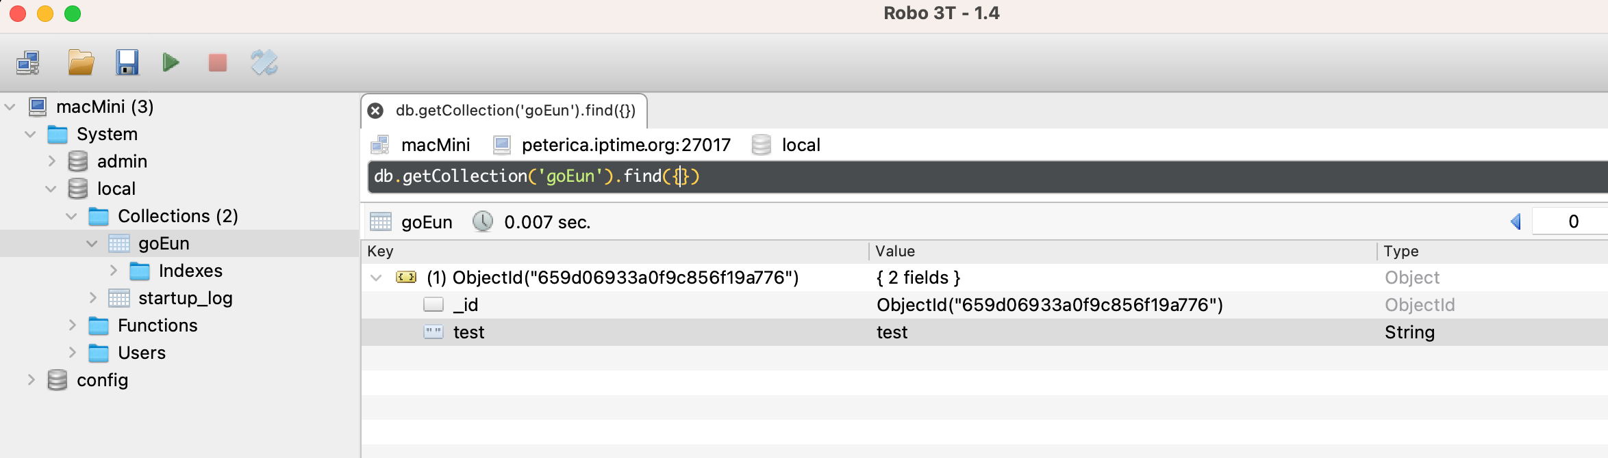Viewport: 1608px width, 458px height.
Task: Click the String type cell
Action: [x=1409, y=332]
